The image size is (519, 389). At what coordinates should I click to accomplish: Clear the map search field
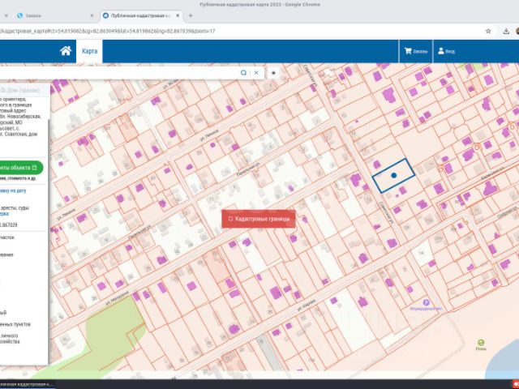pyautogui.click(x=256, y=73)
